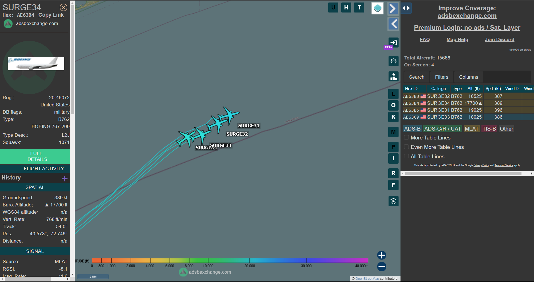Toggle the F map option
This screenshot has height=282, width=534.
tap(393, 185)
